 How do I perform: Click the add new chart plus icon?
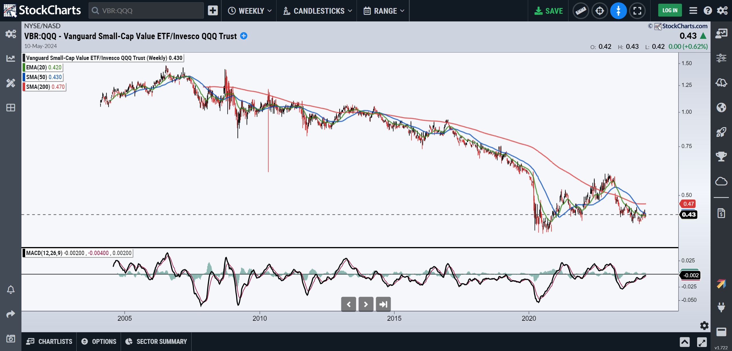point(212,11)
